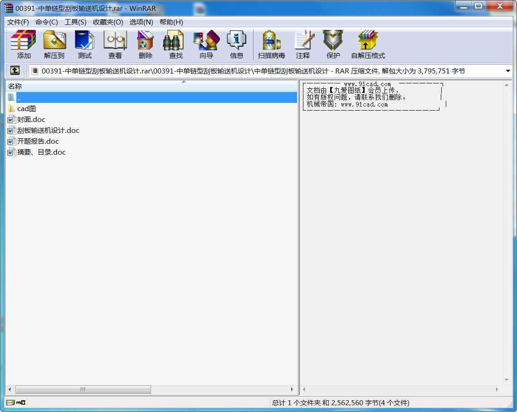Launch the 向导 (Wizard) tool

tap(206, 44)
